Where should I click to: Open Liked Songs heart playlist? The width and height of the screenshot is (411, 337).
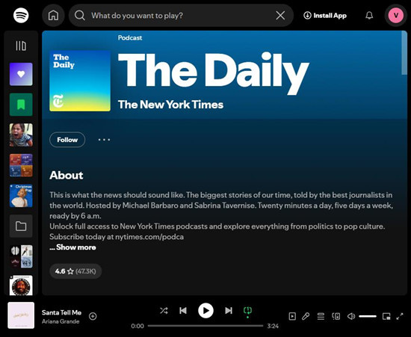[21, 74]
